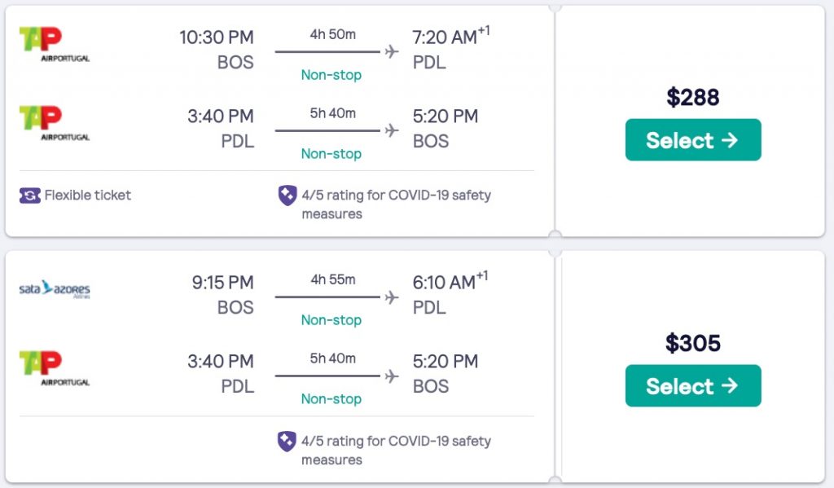Viewport: 834px width, 488px height.
Task: Click TAP Air Portugal logo on $288 return flight
Action: tap(54, 123)
